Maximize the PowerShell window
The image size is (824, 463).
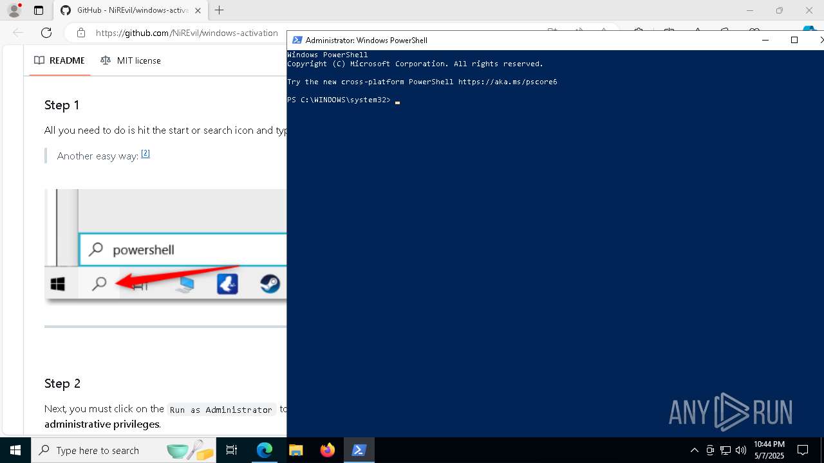coord(794,40)
